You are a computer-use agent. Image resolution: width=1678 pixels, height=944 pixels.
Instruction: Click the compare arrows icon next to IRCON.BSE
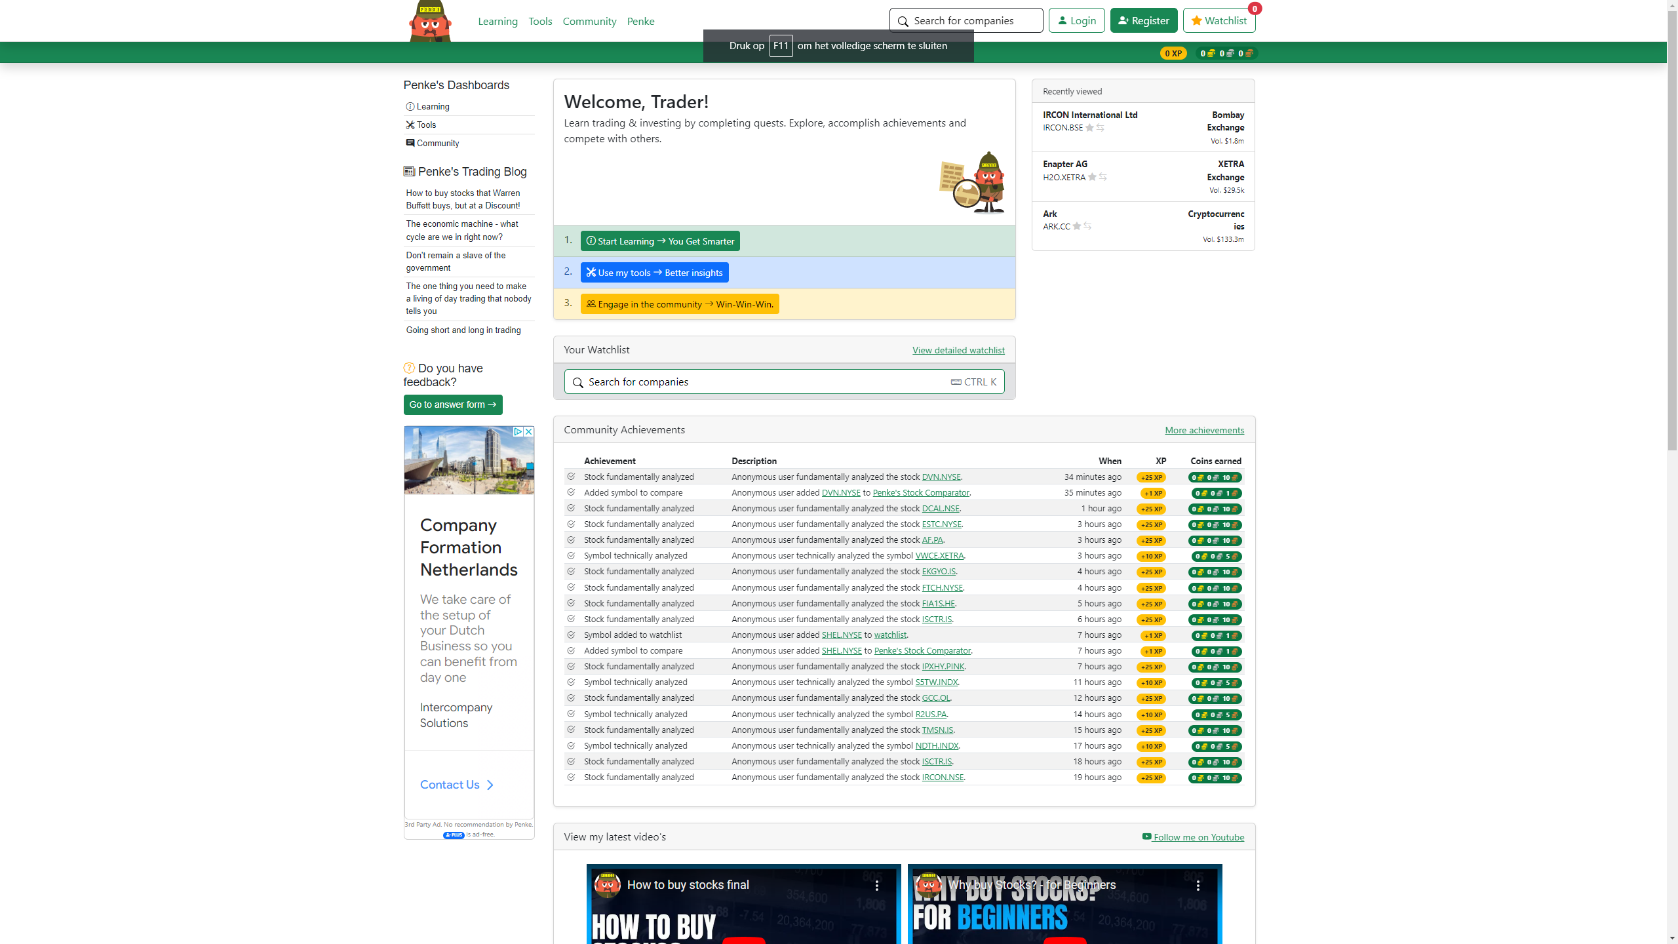coord(1101,128)
